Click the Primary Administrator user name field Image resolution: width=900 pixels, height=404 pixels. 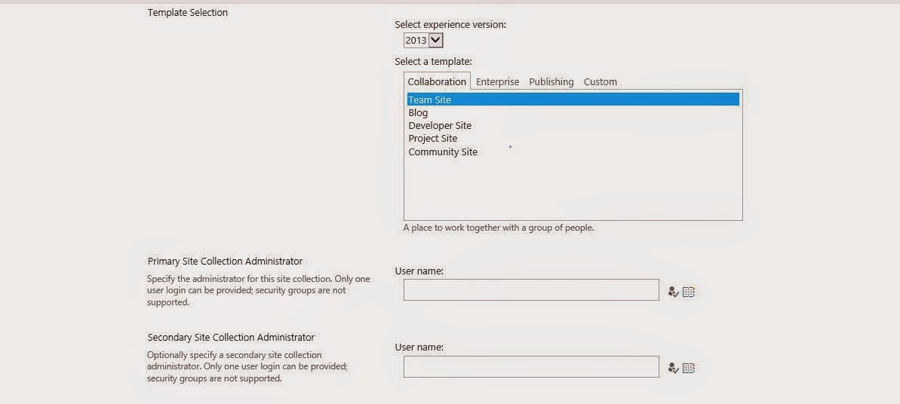(531, 289)
